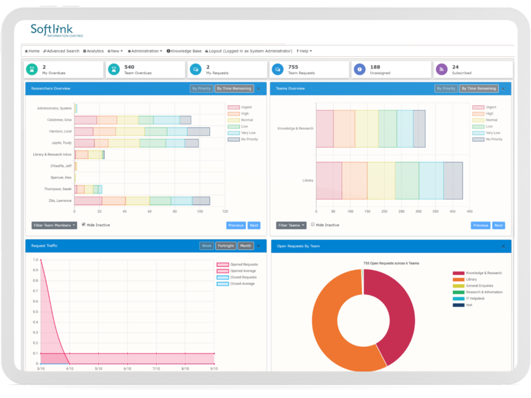The image size is (531, 398).
Task: Toggle Urgent legend swatch in Researchers Overview
Action: click(234, 107)
